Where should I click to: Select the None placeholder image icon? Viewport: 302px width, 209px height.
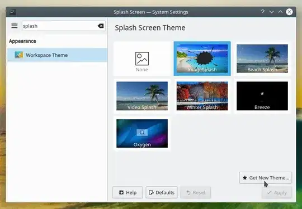point(142,59)
